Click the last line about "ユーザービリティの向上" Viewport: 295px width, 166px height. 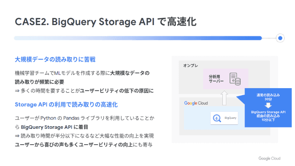click(83, 144)
